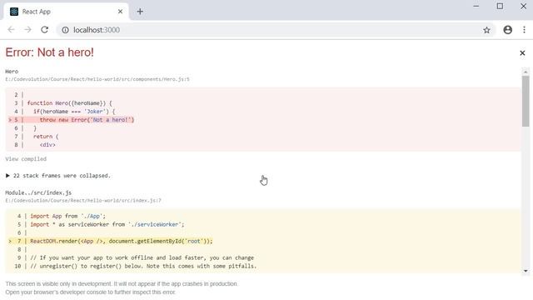533x300 pixels.
Task: Click the 'function Hero({heroName})' code line
Action: 70,103
